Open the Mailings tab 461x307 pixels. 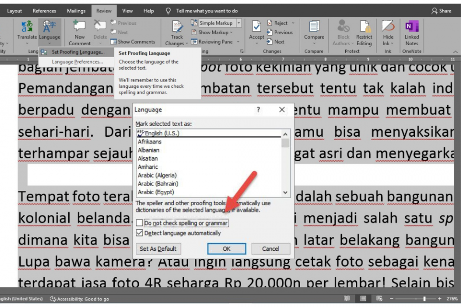point(76,11)
